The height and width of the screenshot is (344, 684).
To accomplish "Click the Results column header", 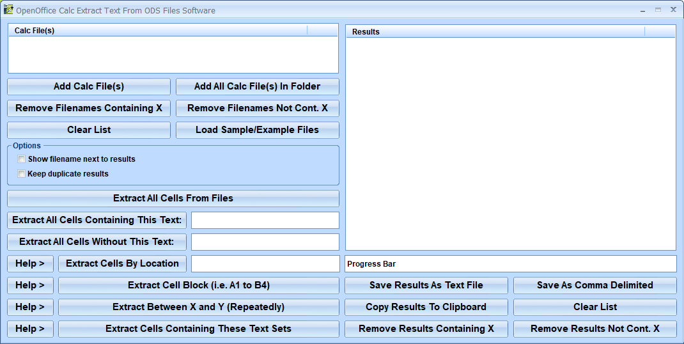I will pyautogui.click(x=495, y=32).
